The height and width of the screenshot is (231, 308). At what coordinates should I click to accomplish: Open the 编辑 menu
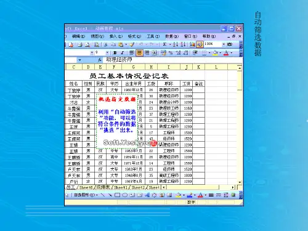pos(78,36)
